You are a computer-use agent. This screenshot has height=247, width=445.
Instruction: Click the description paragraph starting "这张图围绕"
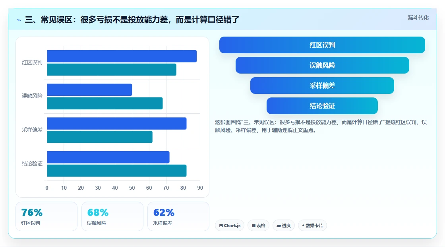point(321,126)
